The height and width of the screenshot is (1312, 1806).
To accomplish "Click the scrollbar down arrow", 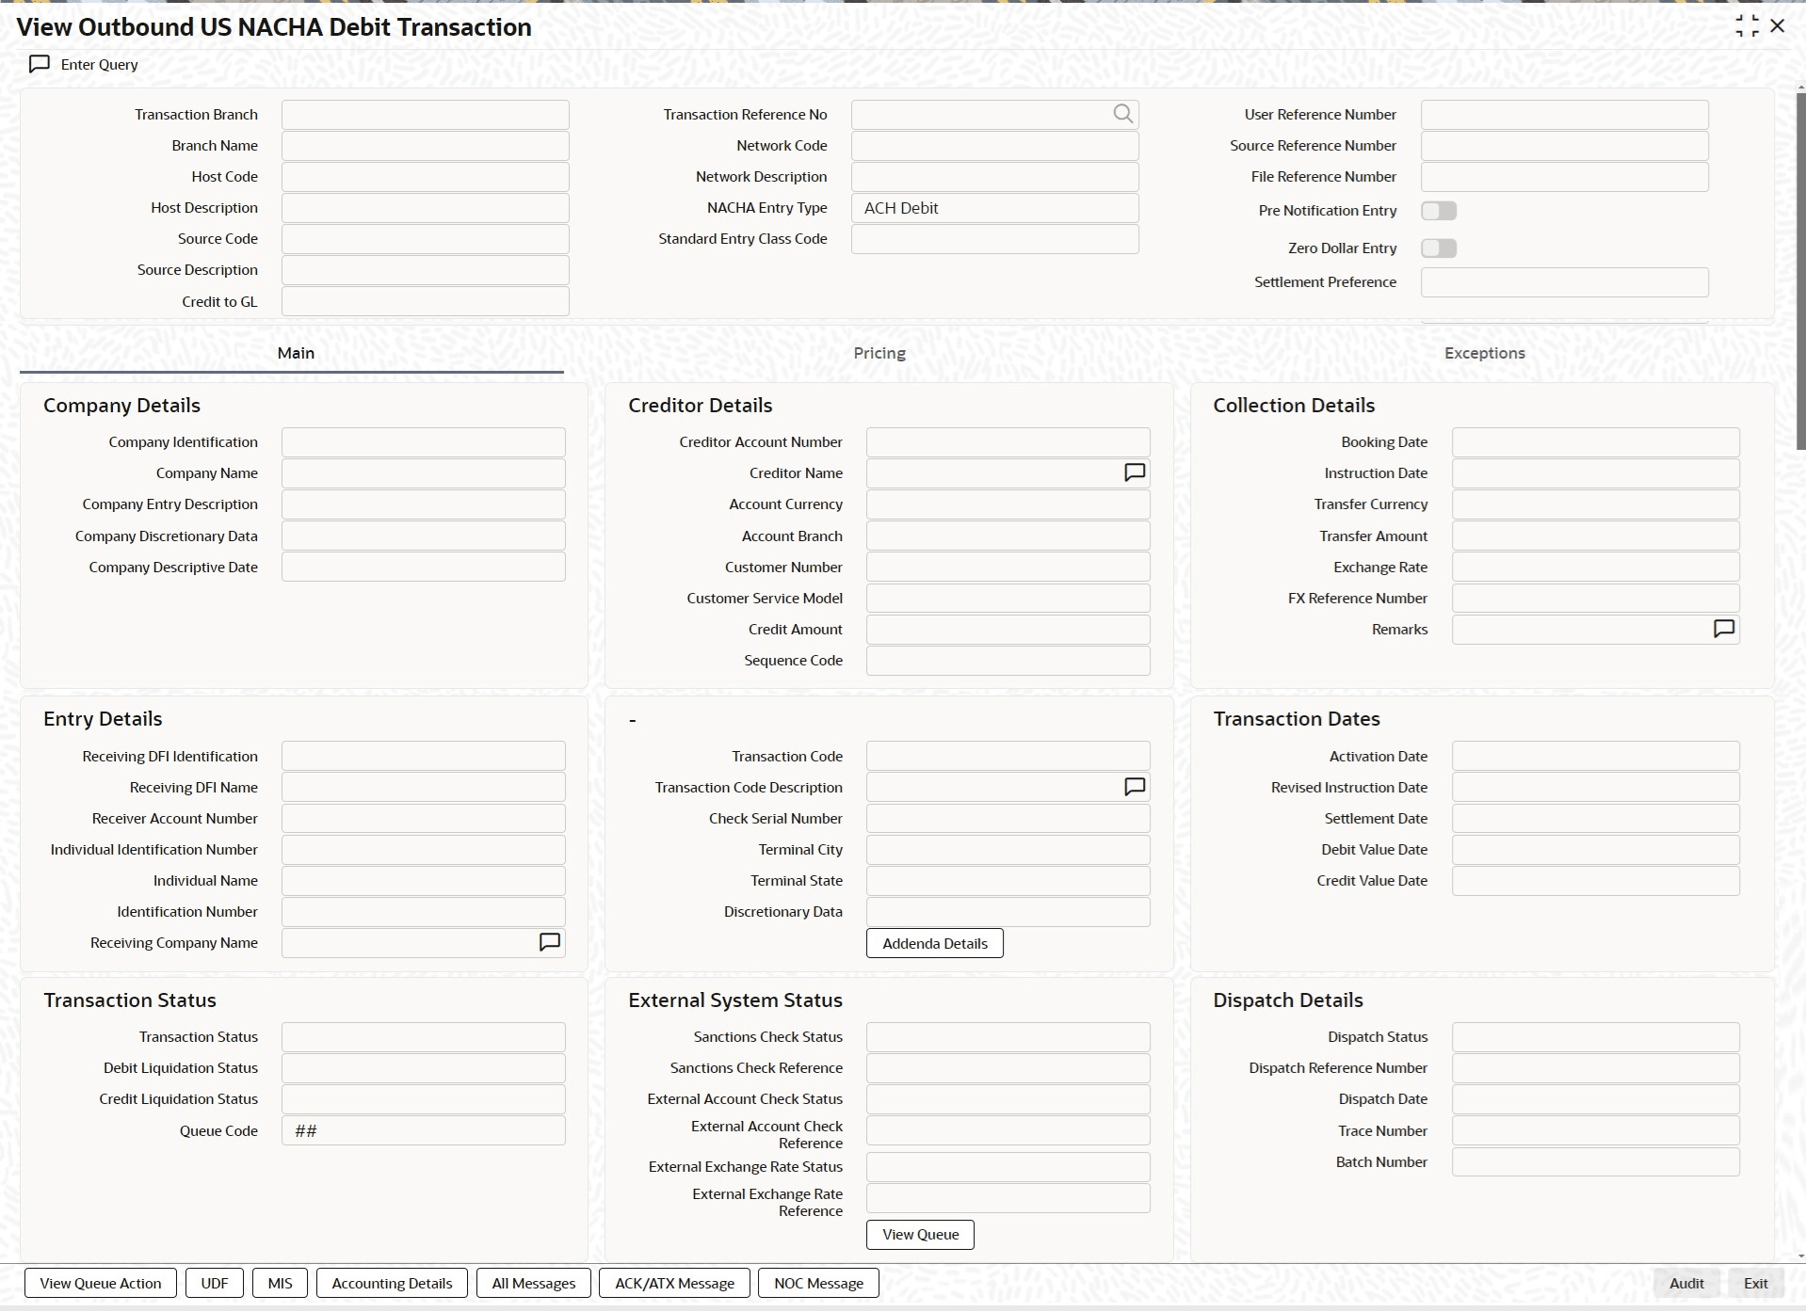I will pyautogui.click(x=1800, y=1256).
